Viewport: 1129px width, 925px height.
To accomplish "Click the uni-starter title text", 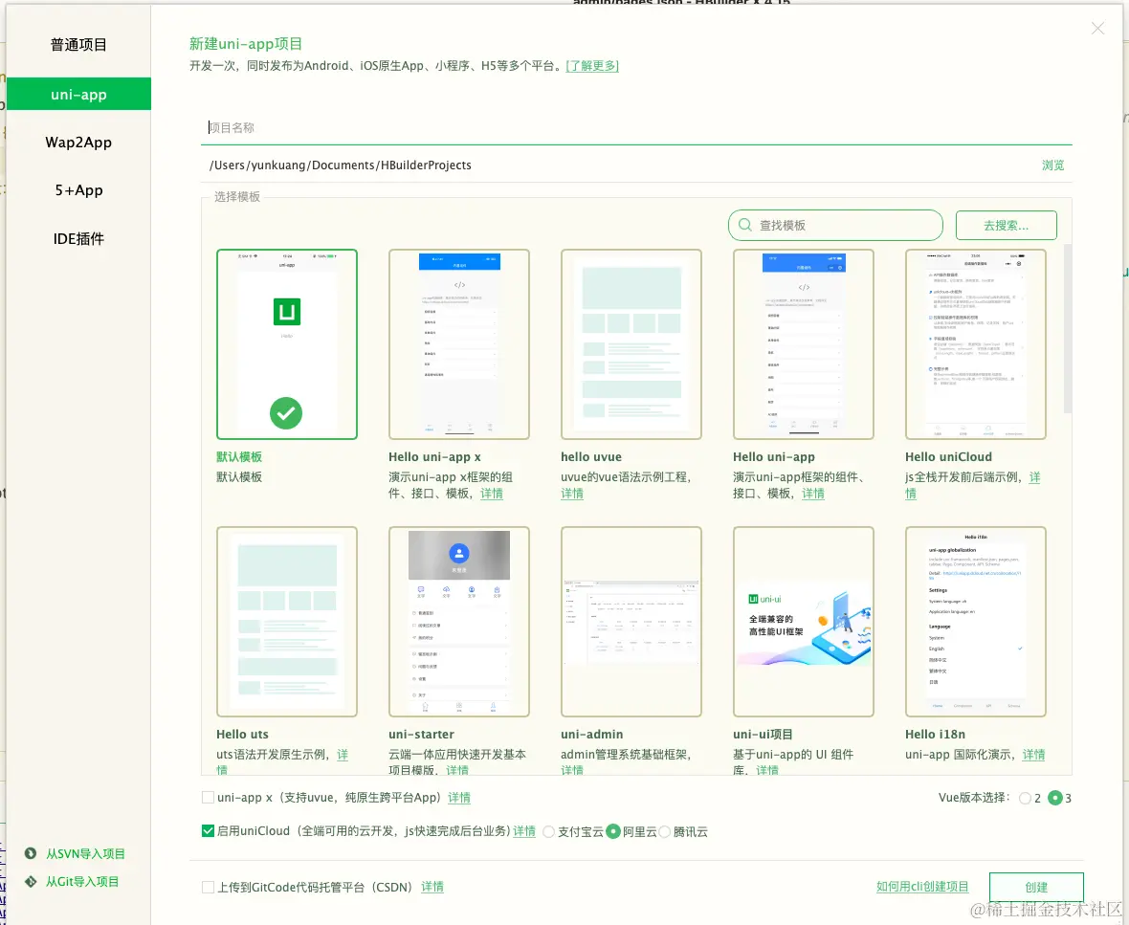I will pyautogui.click(x=421, y=735).
